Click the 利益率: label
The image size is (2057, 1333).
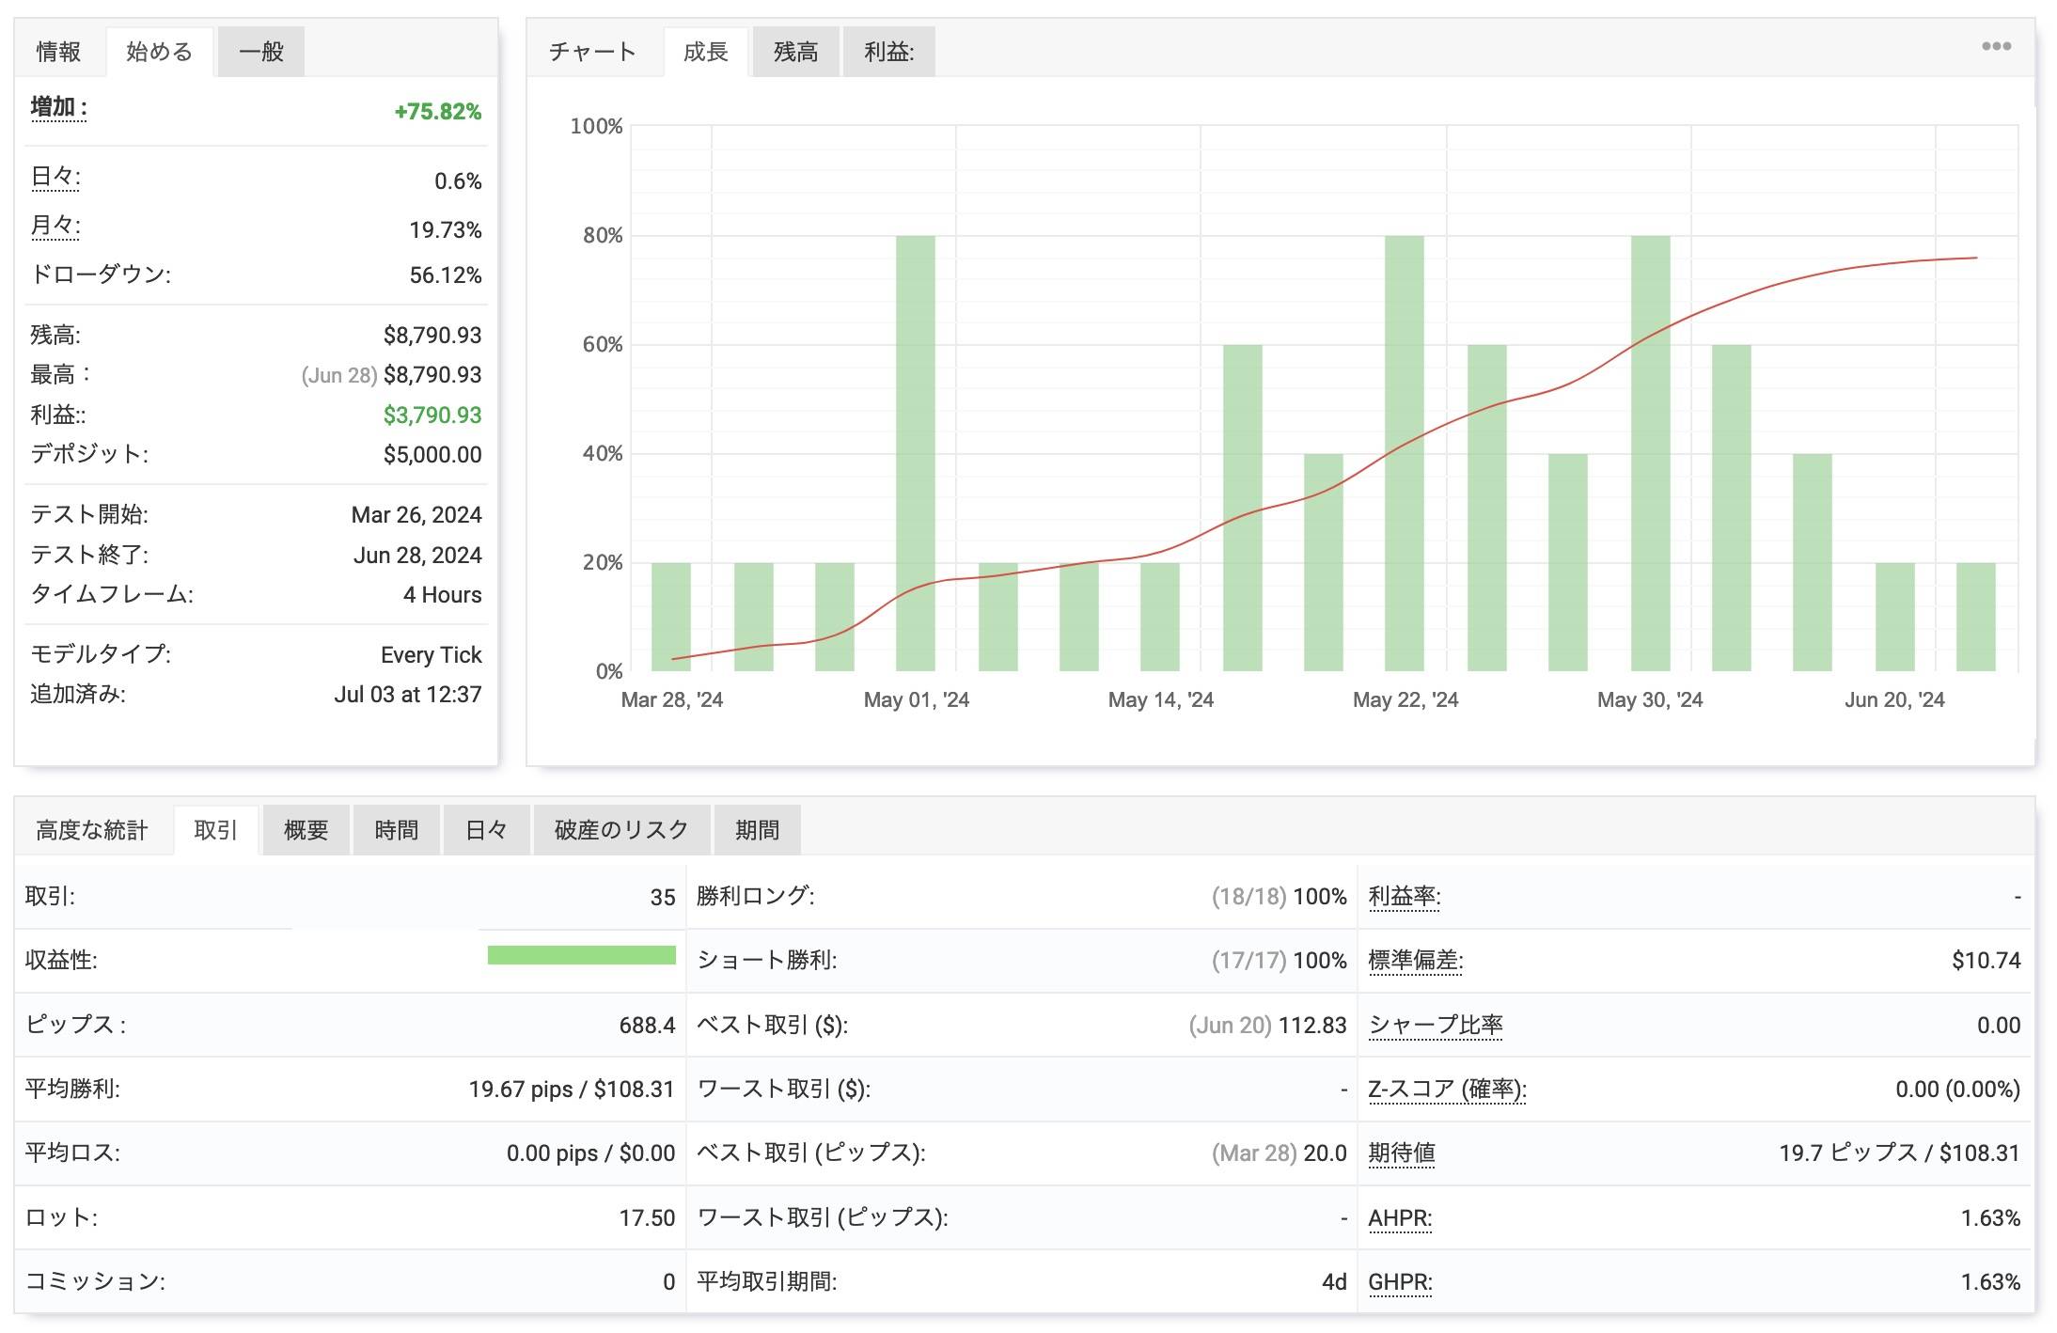coord(1405,897)
